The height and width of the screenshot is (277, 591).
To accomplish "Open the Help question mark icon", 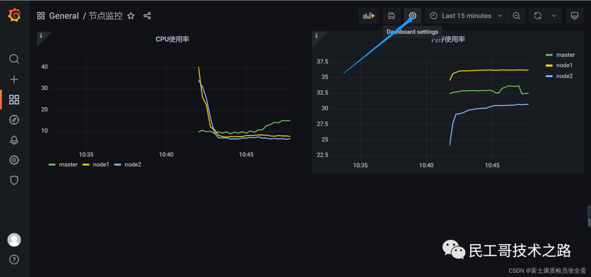I will pos(14,260).
